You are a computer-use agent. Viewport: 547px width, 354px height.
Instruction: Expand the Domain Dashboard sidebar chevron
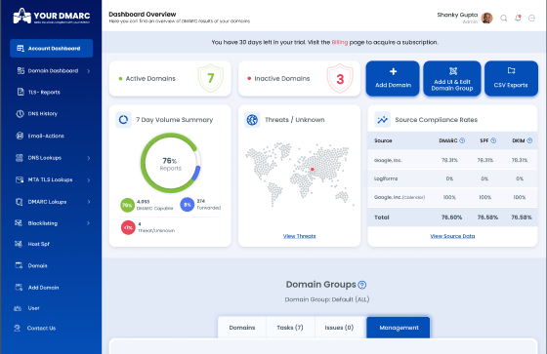point(89,71)
